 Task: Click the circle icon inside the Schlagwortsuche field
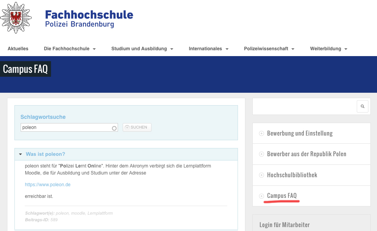tap(114, 129)
